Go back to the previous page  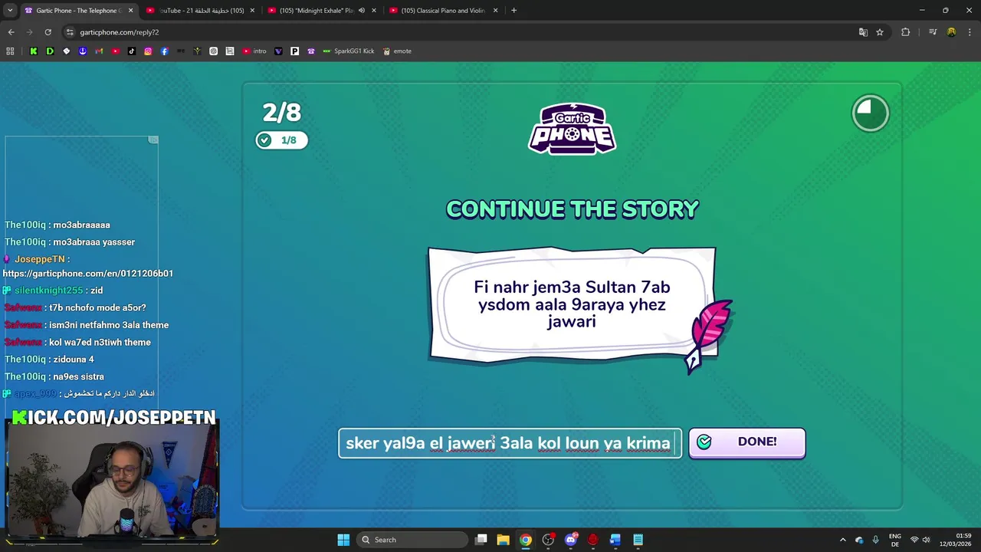[11, 32]
